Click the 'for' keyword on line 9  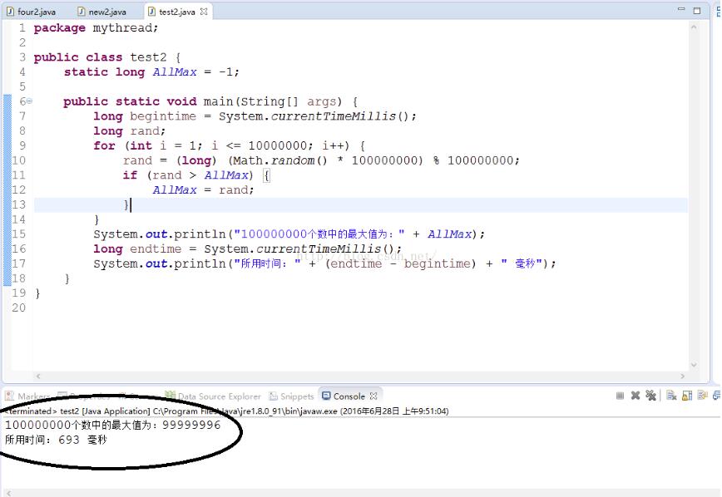105,146
